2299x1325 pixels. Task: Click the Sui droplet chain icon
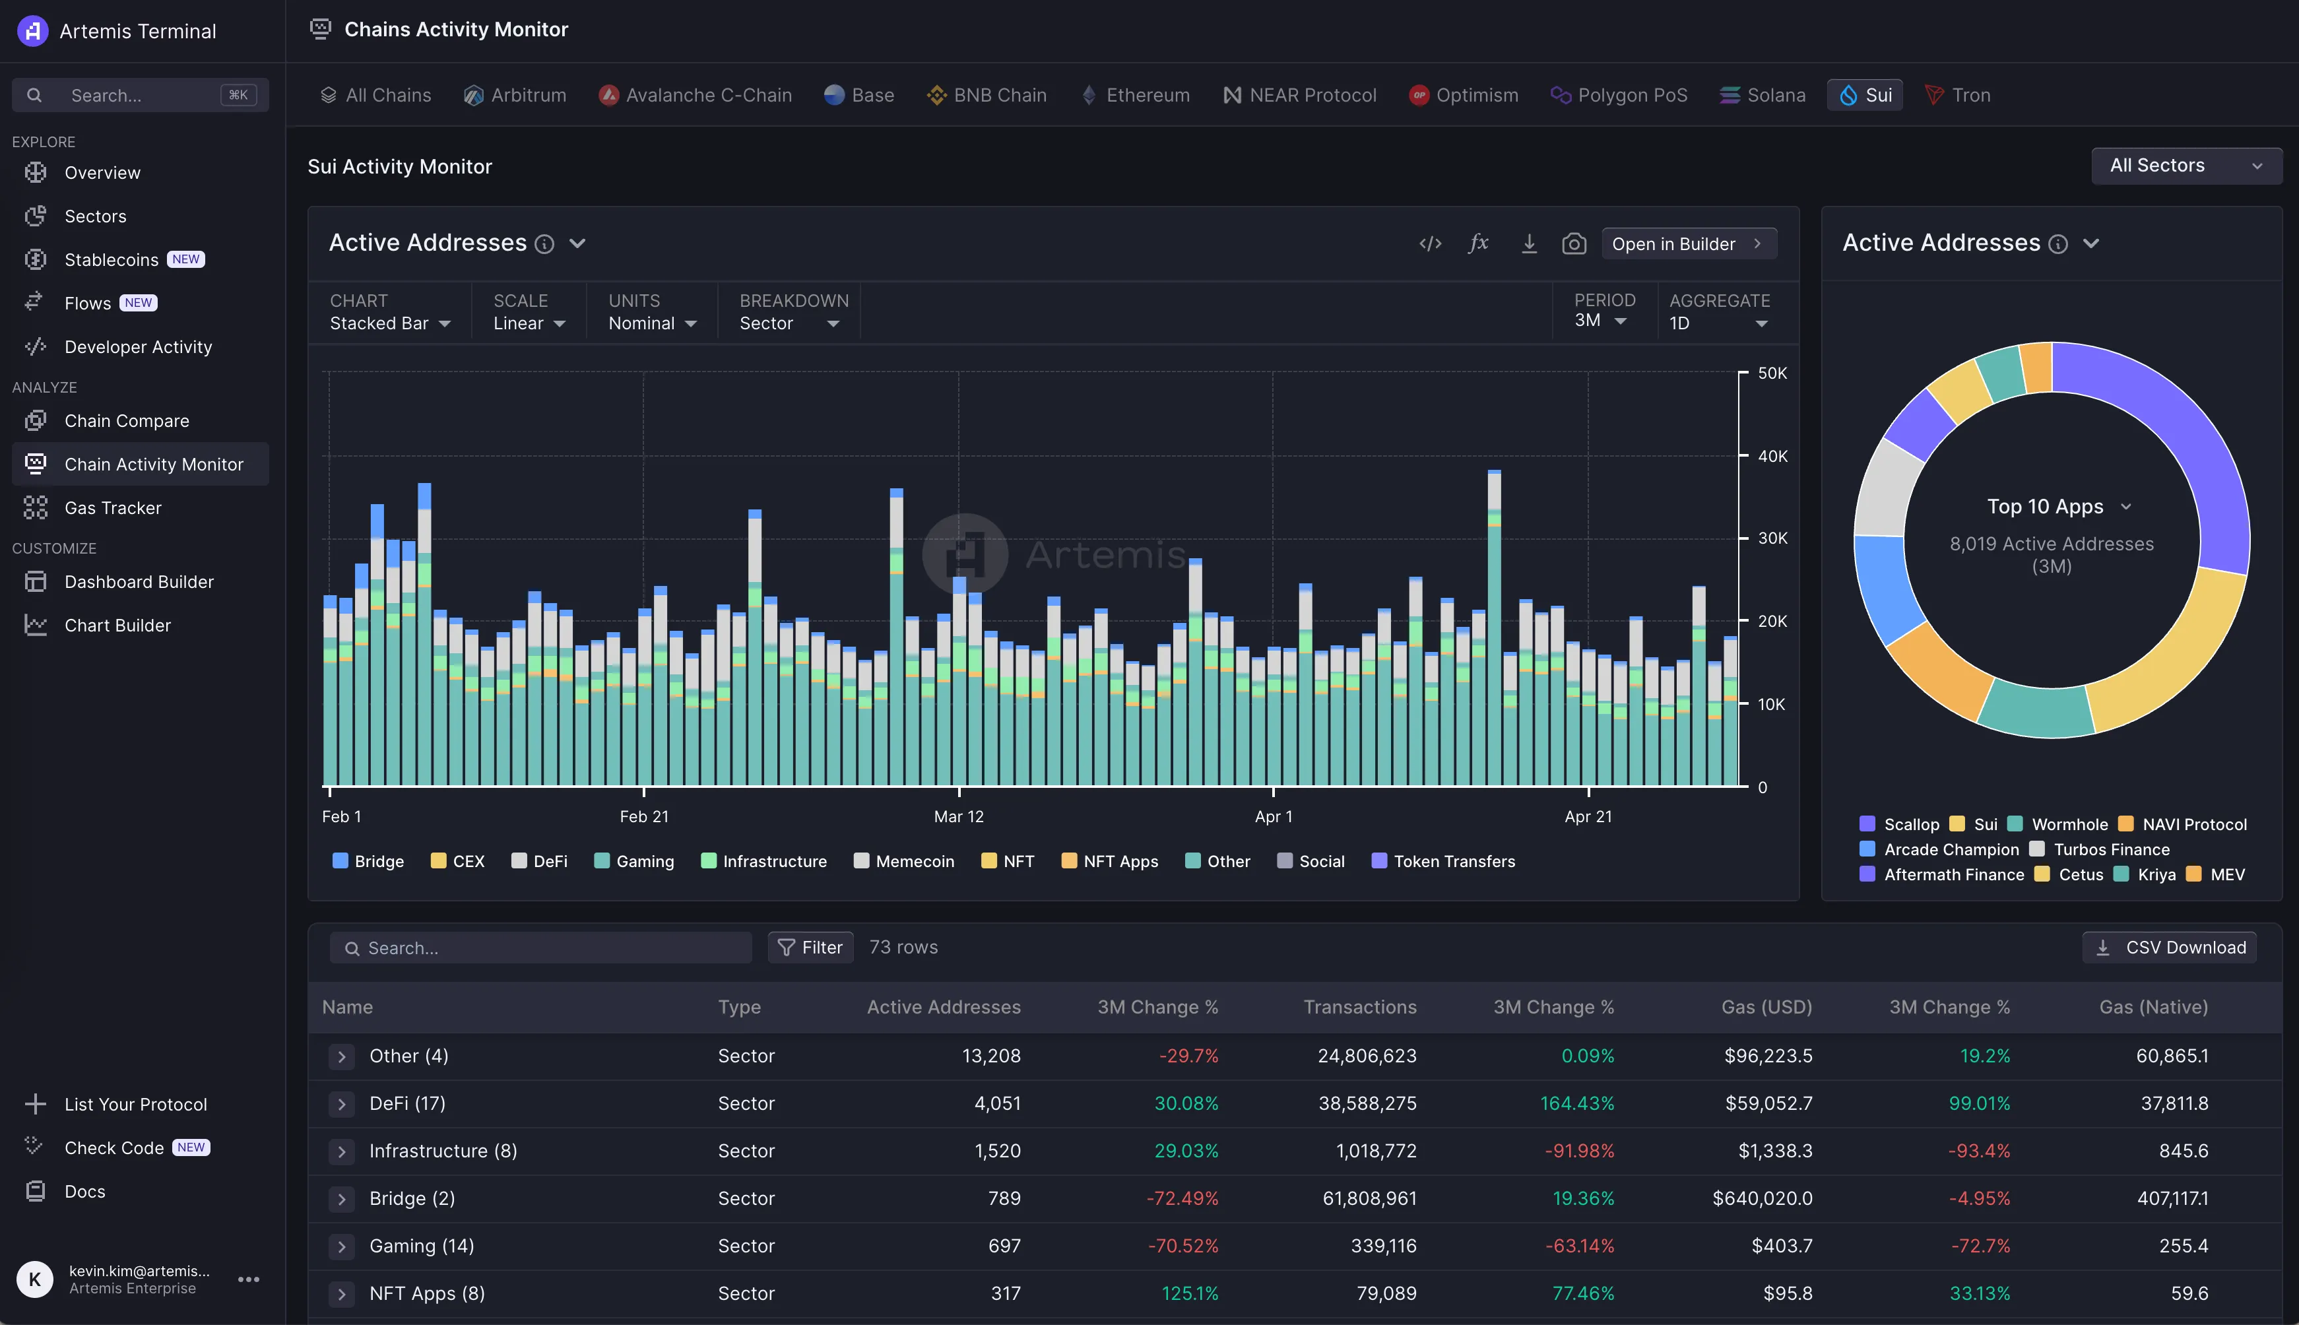[1849, 96]
